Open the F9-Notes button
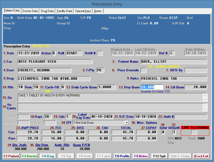214x162 pixels. pyautogui.click(x=141, y=156)
